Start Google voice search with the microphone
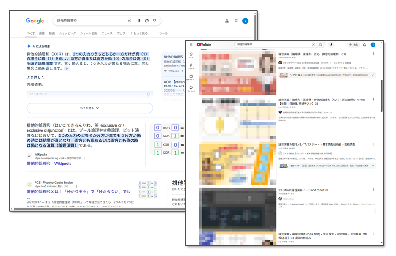Screen dimensions: 396x256 139,21
